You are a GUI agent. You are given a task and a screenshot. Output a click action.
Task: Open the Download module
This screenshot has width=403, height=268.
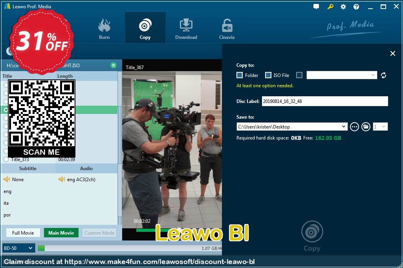point(186,29)
